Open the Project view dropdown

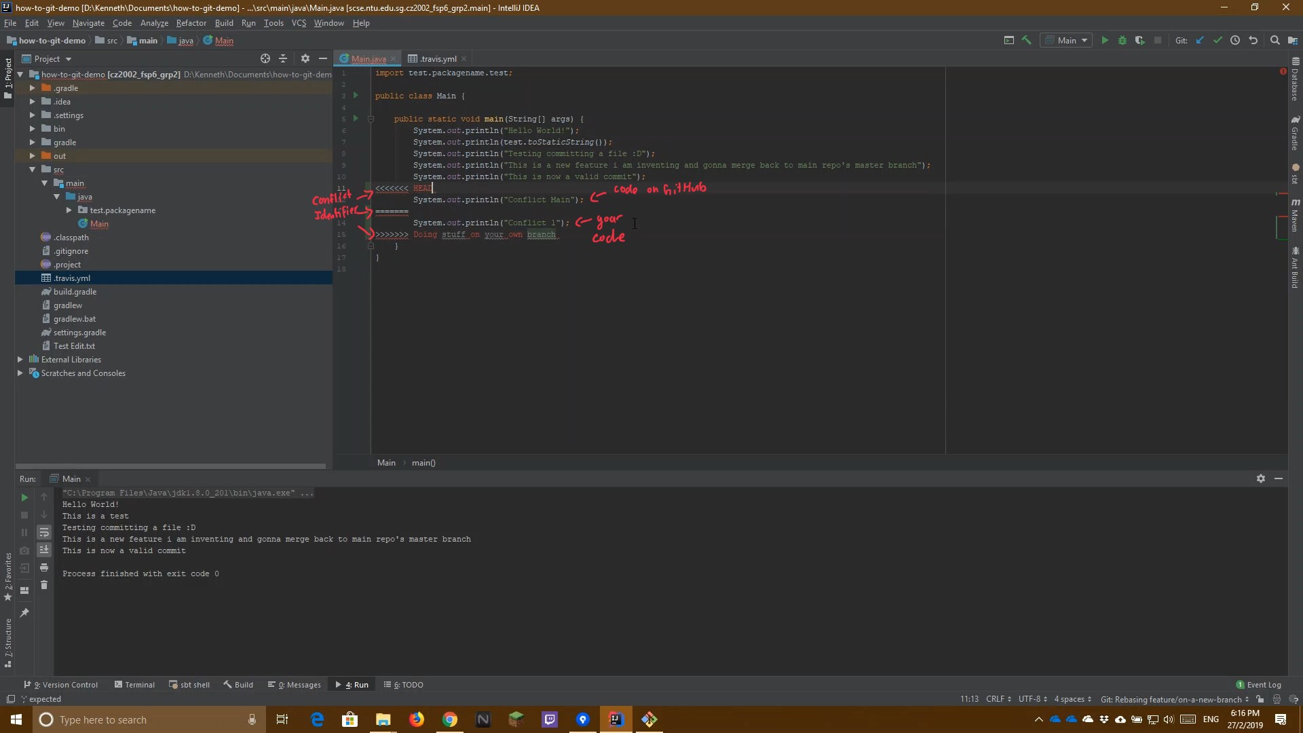pos(47,59)
